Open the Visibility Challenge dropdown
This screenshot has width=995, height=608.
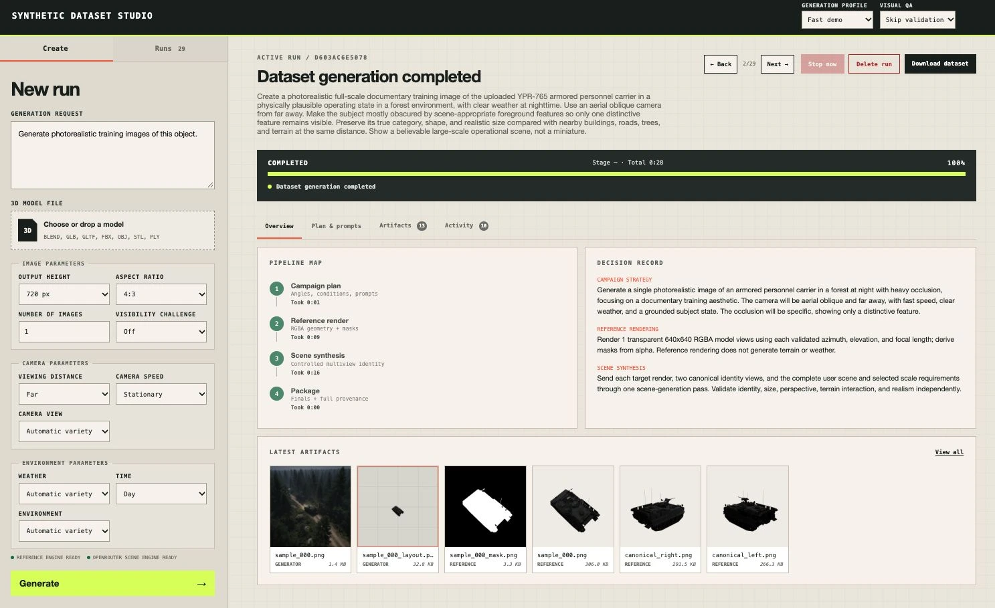[161, 332]
